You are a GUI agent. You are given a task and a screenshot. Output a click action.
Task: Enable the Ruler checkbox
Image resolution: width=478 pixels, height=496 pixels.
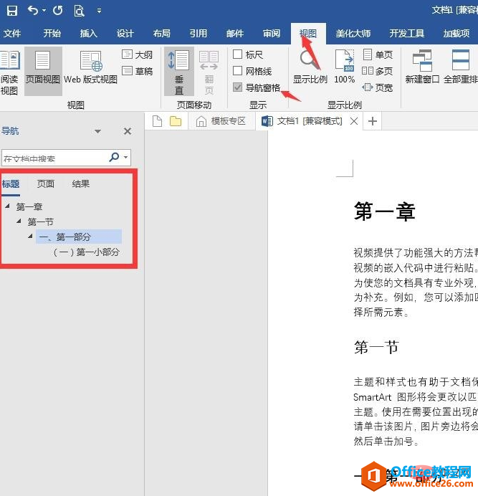pyautogui.click(x=238, y=54)
